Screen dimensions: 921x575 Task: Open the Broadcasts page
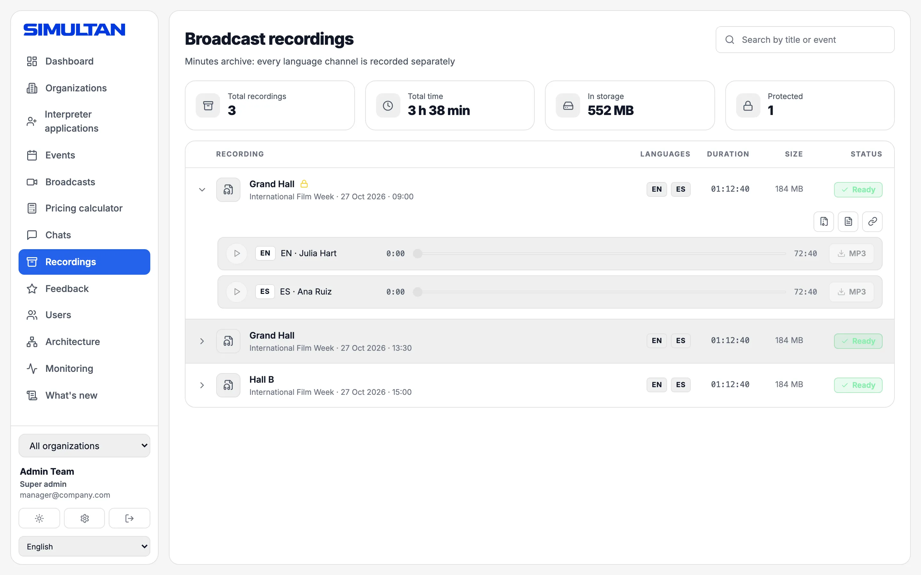click(x=84, y=182)
